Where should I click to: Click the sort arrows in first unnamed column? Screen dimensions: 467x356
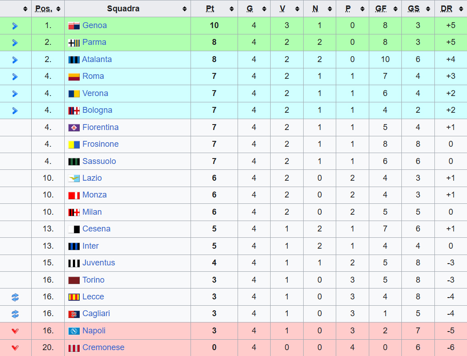pyautogui.click(x=25, y=9)
